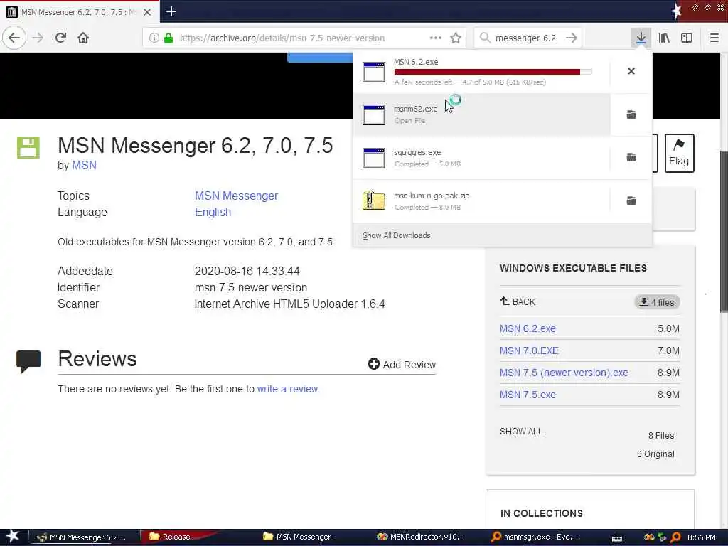
Task: Click the msnm62.exe file icon
Action: (x=374, y=114)
